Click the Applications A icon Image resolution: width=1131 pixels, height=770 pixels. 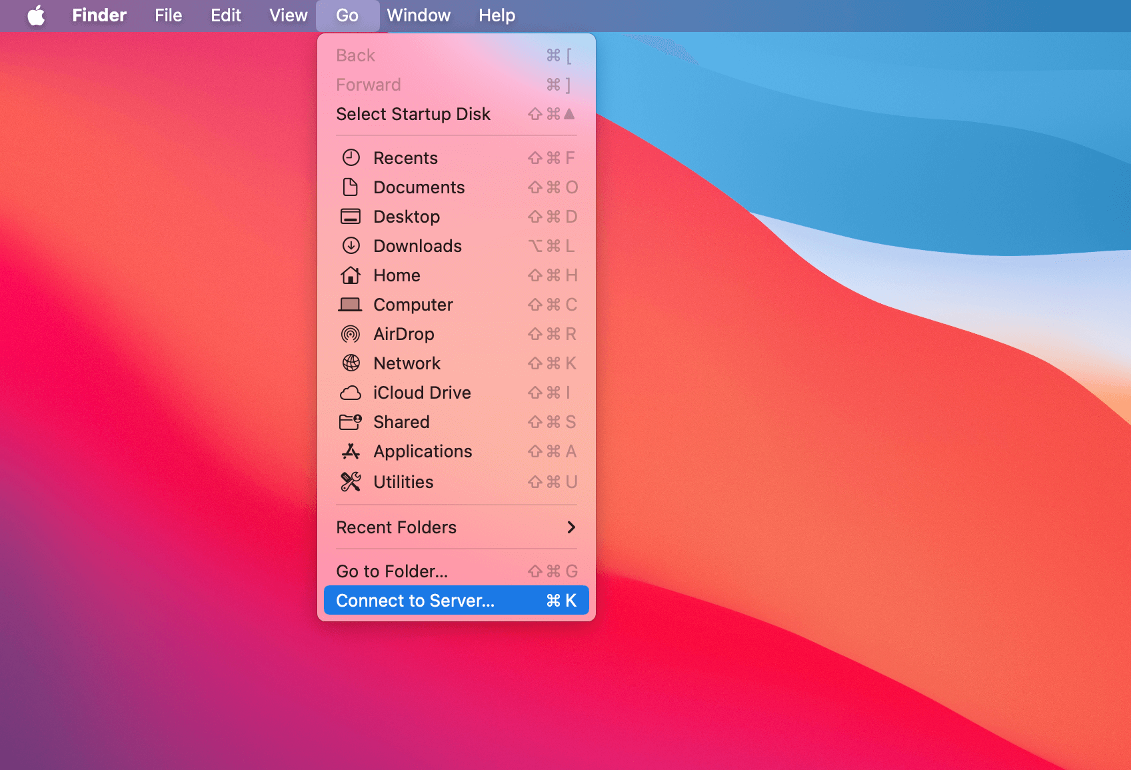click(x=351, y=451)
